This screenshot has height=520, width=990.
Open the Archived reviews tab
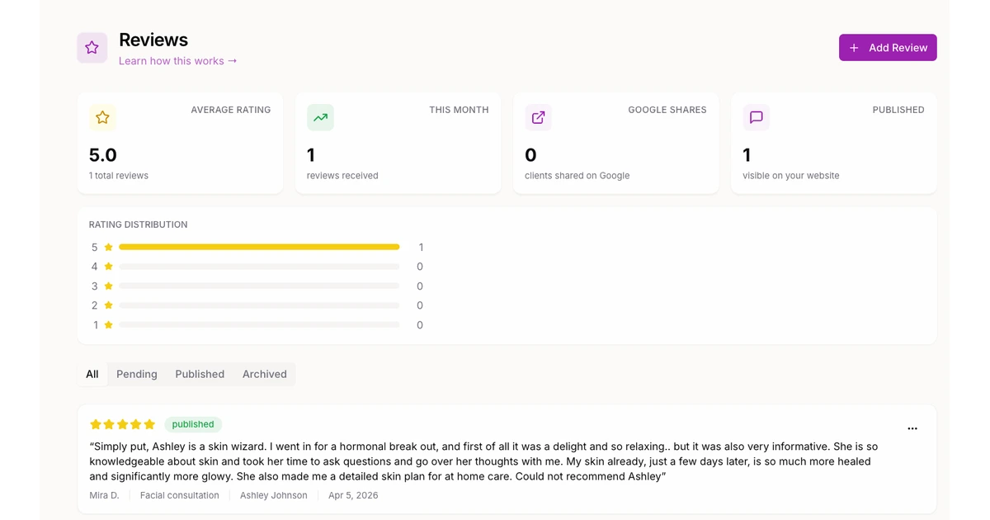pos(264,374)
